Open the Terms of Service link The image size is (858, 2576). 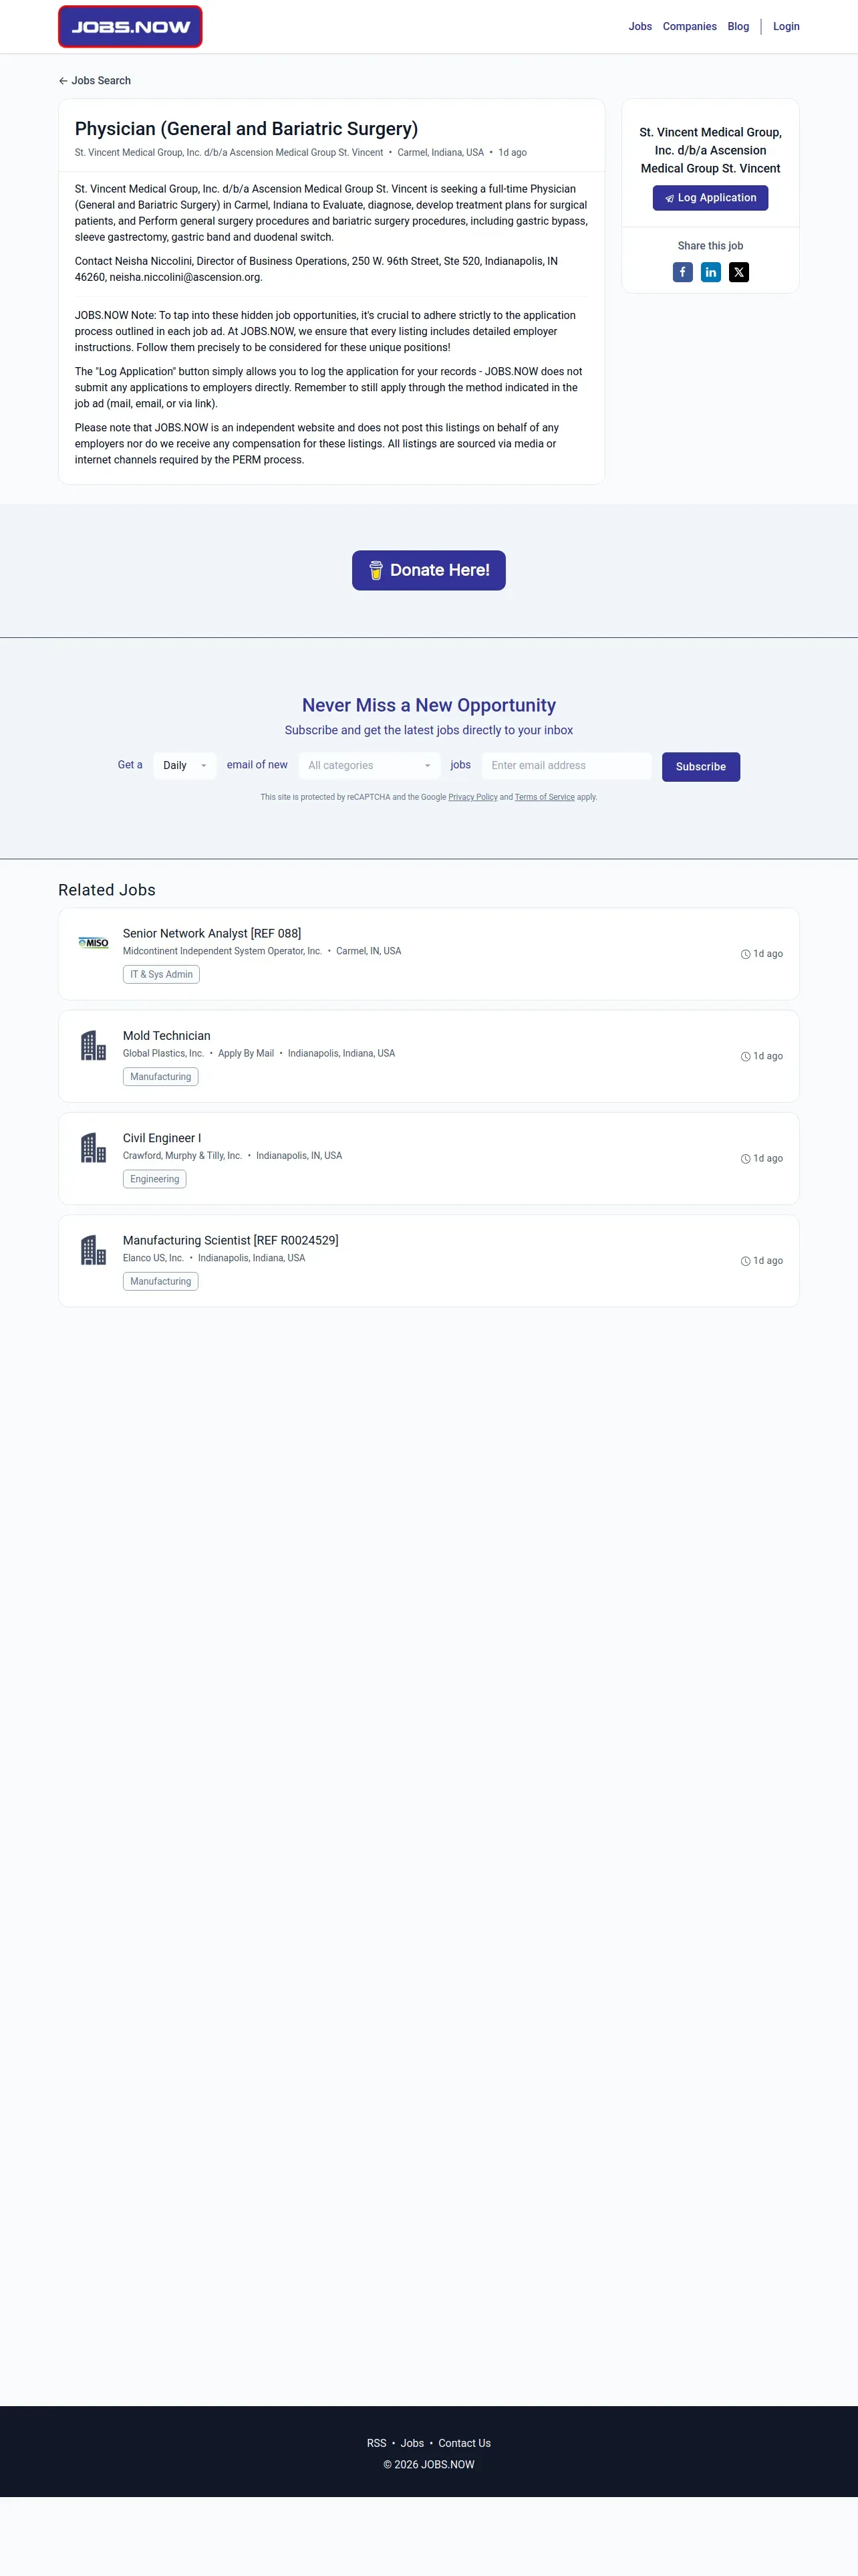click(x=545, y=797)
